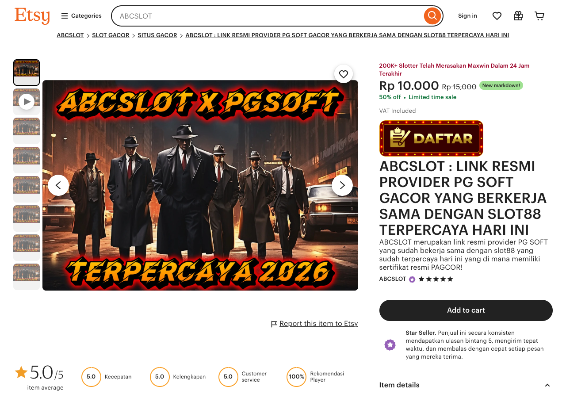Screen dimensions: 566x398
Task: Click the Etsy logo
Action: click(x=32, y=16)
